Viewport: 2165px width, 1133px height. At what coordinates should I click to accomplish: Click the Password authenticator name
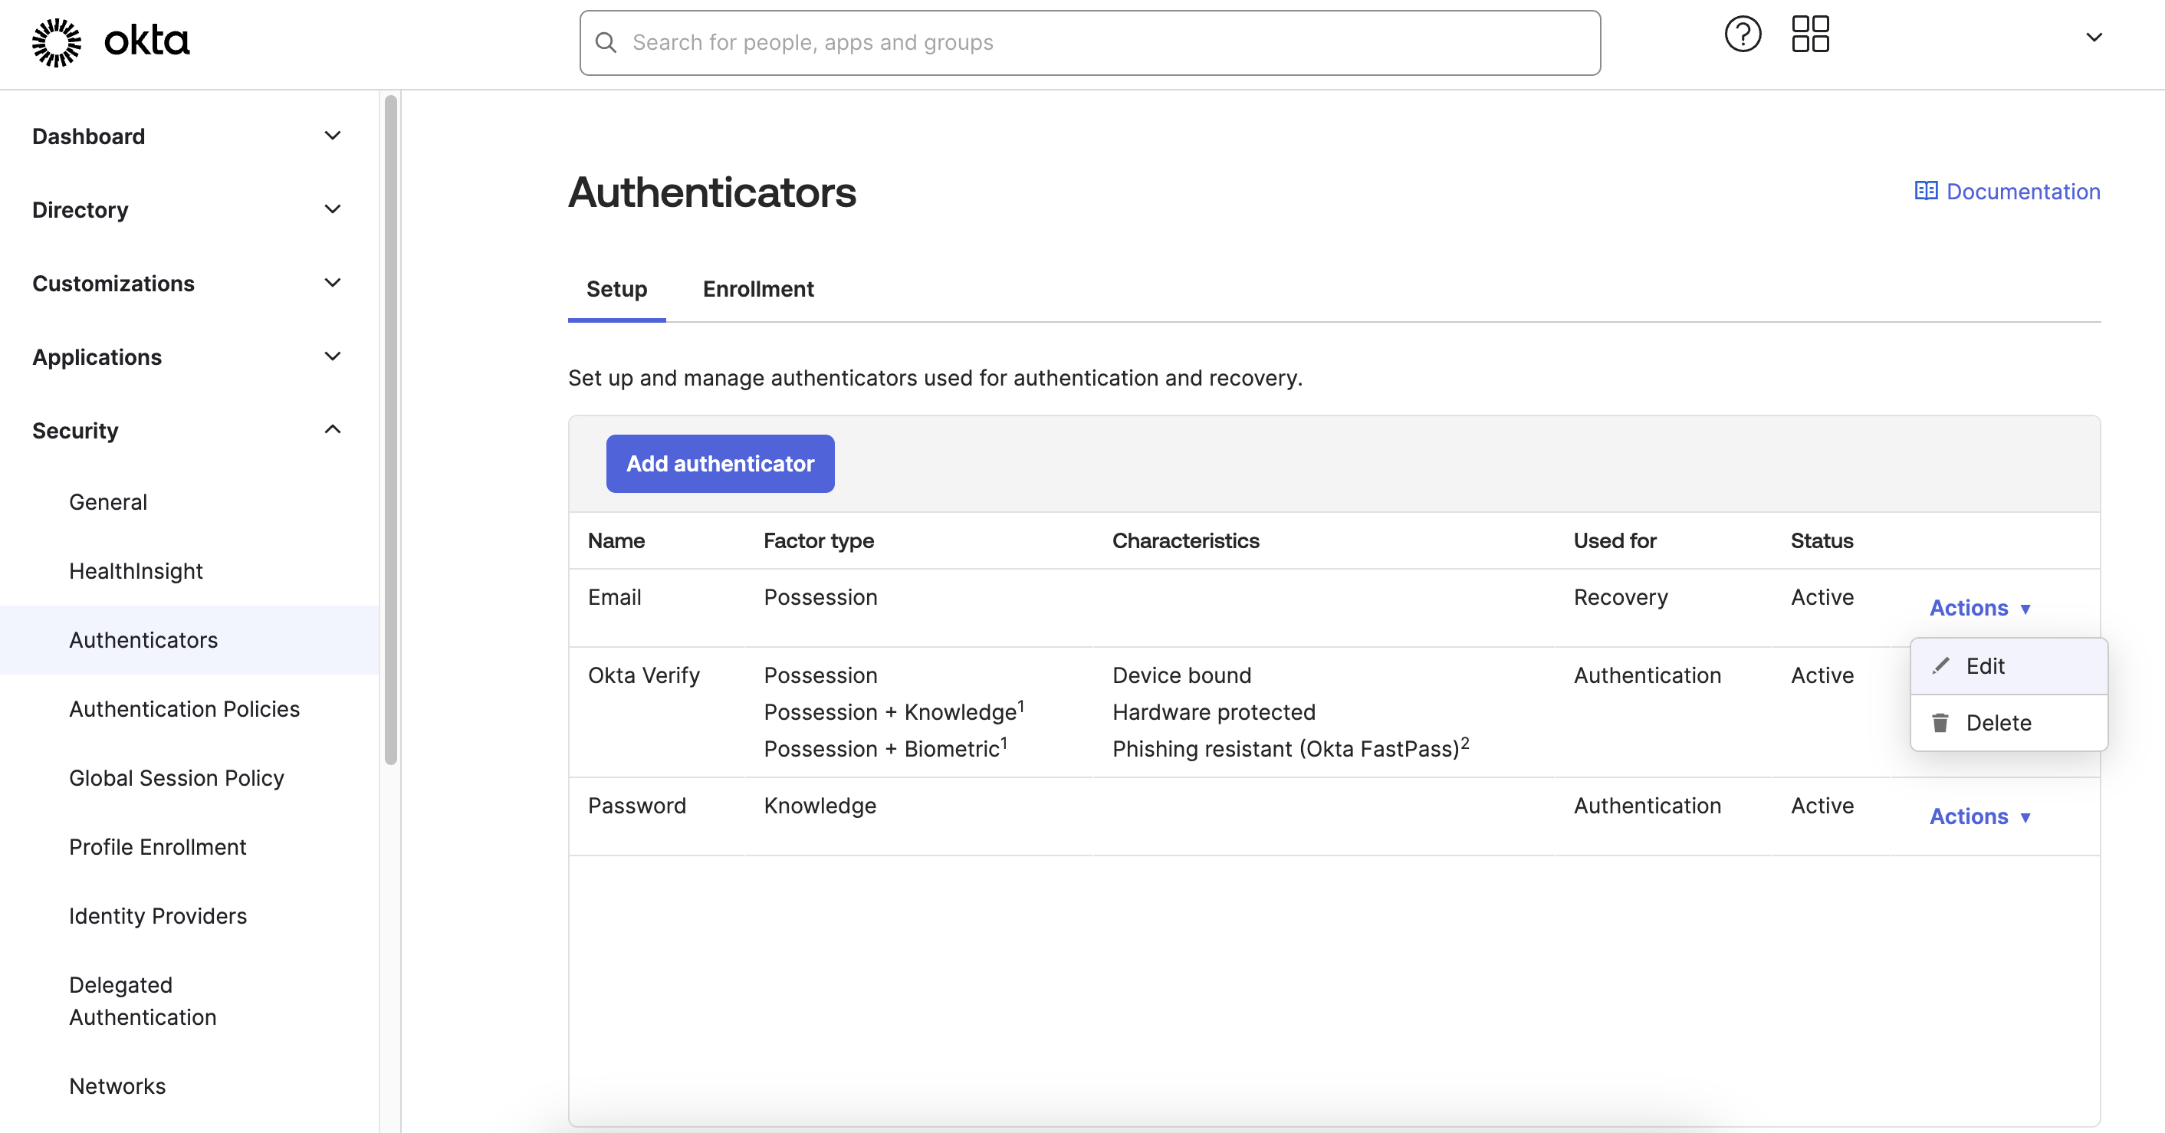pos(637,805)
